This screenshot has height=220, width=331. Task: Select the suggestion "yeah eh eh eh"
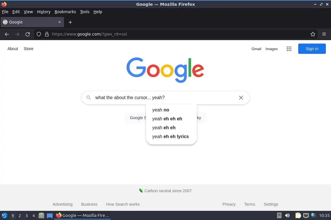point(171,119)
